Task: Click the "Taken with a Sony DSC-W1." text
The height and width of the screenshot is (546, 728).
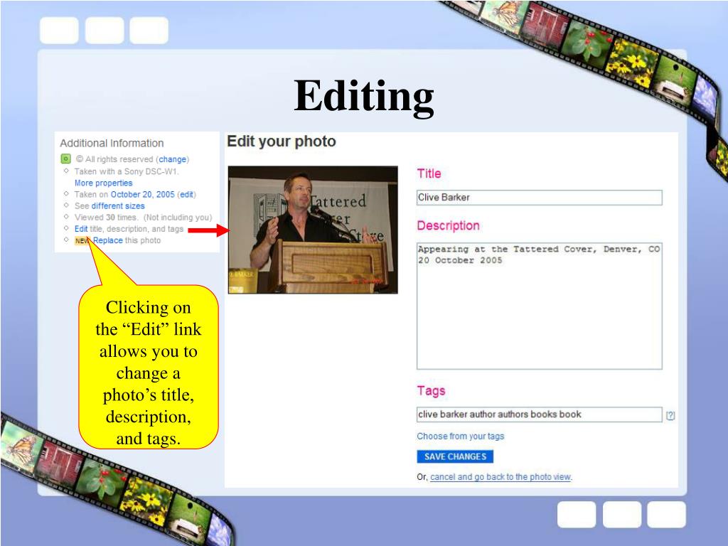Action: pos(127,171)
